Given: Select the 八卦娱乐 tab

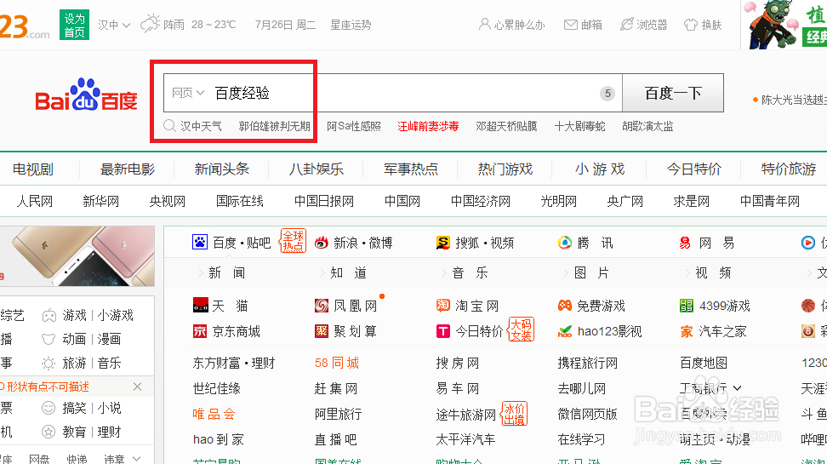Looking at the screenshot, I should tap(316, 169).
